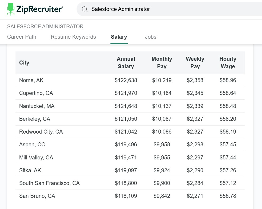262x209 pixels.
Task: Click hourly wage $58.64
Action: click(x=228, y=93)
